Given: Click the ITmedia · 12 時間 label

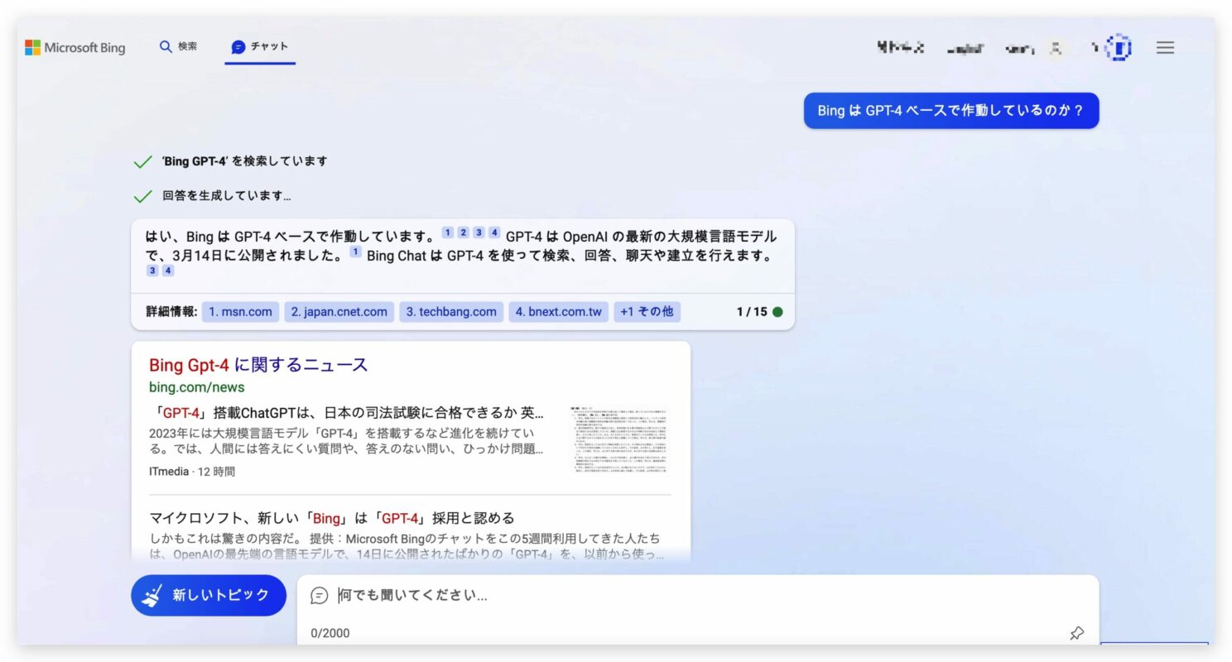Looking at the screenshot, I should [192, 472].
